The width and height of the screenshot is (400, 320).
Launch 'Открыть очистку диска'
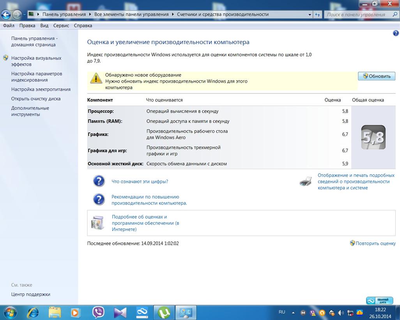(36, 99)
